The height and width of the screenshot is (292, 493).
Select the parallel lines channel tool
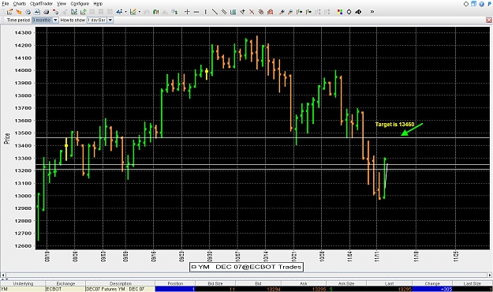pyautogui.click(x=224, y=12)
